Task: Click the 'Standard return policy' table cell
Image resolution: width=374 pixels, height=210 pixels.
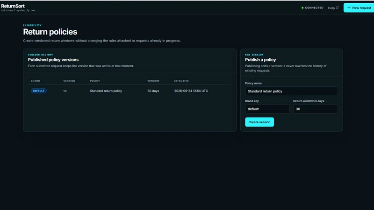Action: [x=106, y=91]
